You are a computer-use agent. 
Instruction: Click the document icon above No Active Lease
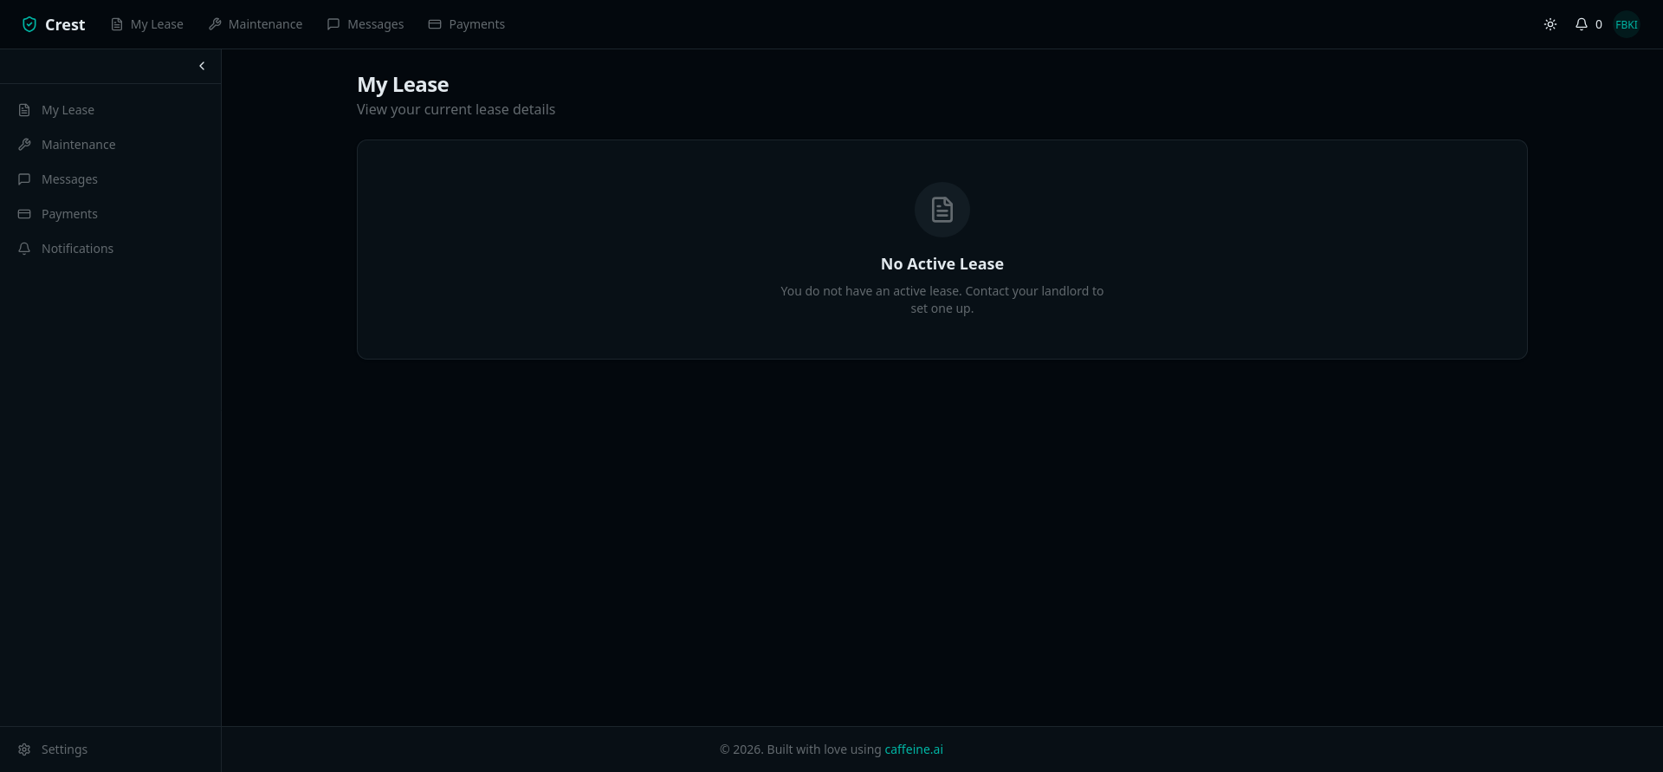(x=942, y=210)
